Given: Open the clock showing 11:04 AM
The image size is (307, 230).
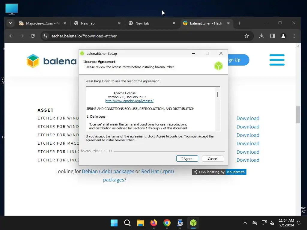Looking at the screenshot, I should pos(286,223).
